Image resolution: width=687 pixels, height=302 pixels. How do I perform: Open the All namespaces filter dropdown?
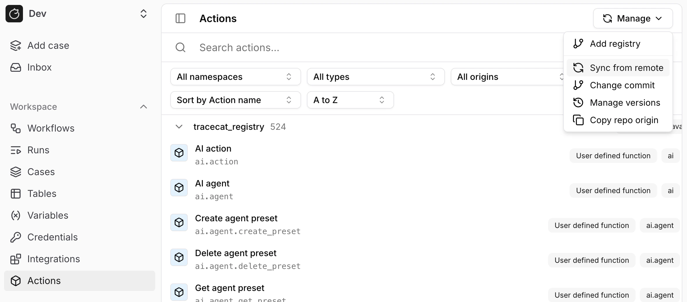tap(235, 77)
